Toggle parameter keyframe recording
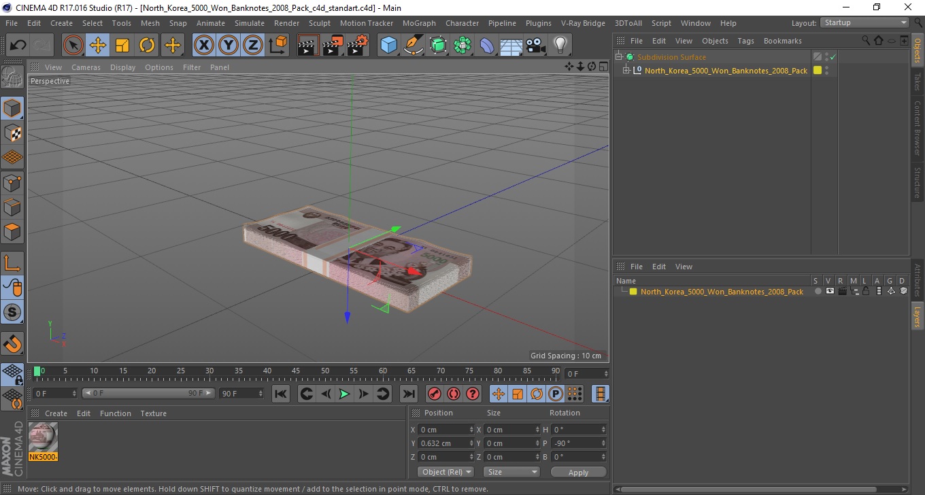 click(x=556, y=394)
